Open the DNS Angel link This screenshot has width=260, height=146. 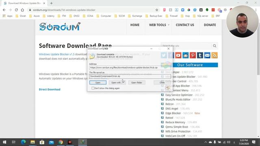[x=171, y=109]
